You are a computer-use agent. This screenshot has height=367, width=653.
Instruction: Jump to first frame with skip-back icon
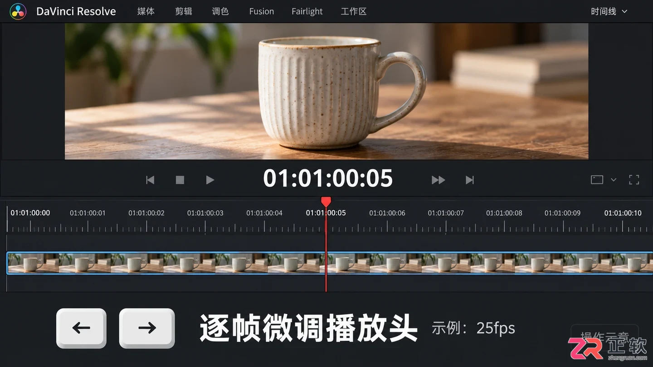pos(150,180)
